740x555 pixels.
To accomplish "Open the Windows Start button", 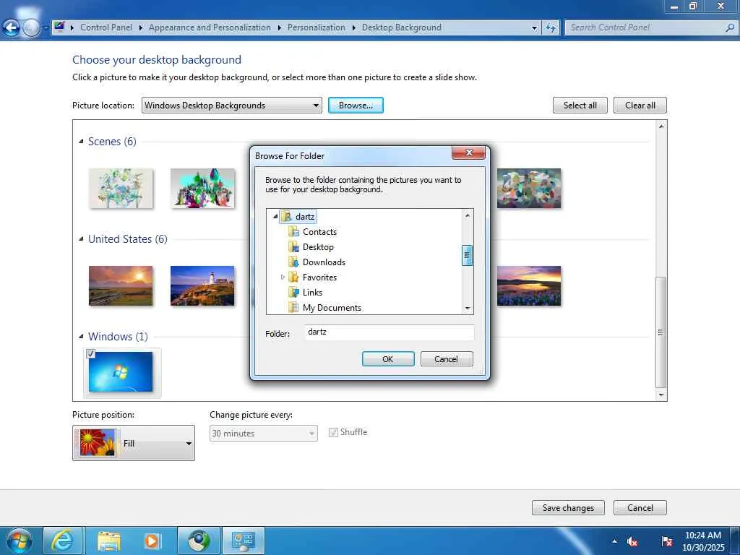I will point(20,541).
